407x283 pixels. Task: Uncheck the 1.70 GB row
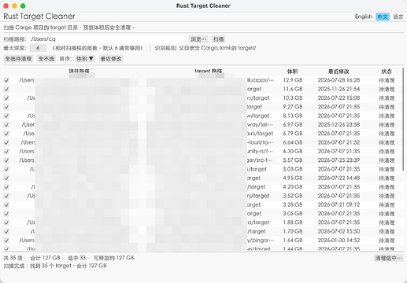tap(6, 232)
